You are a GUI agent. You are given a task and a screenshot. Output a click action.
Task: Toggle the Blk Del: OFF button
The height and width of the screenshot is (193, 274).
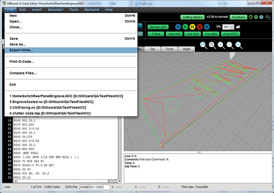click(x=158, y=27)
